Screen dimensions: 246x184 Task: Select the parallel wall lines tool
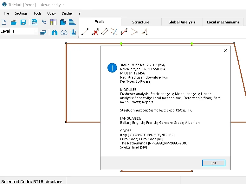[x=105, y=32]
